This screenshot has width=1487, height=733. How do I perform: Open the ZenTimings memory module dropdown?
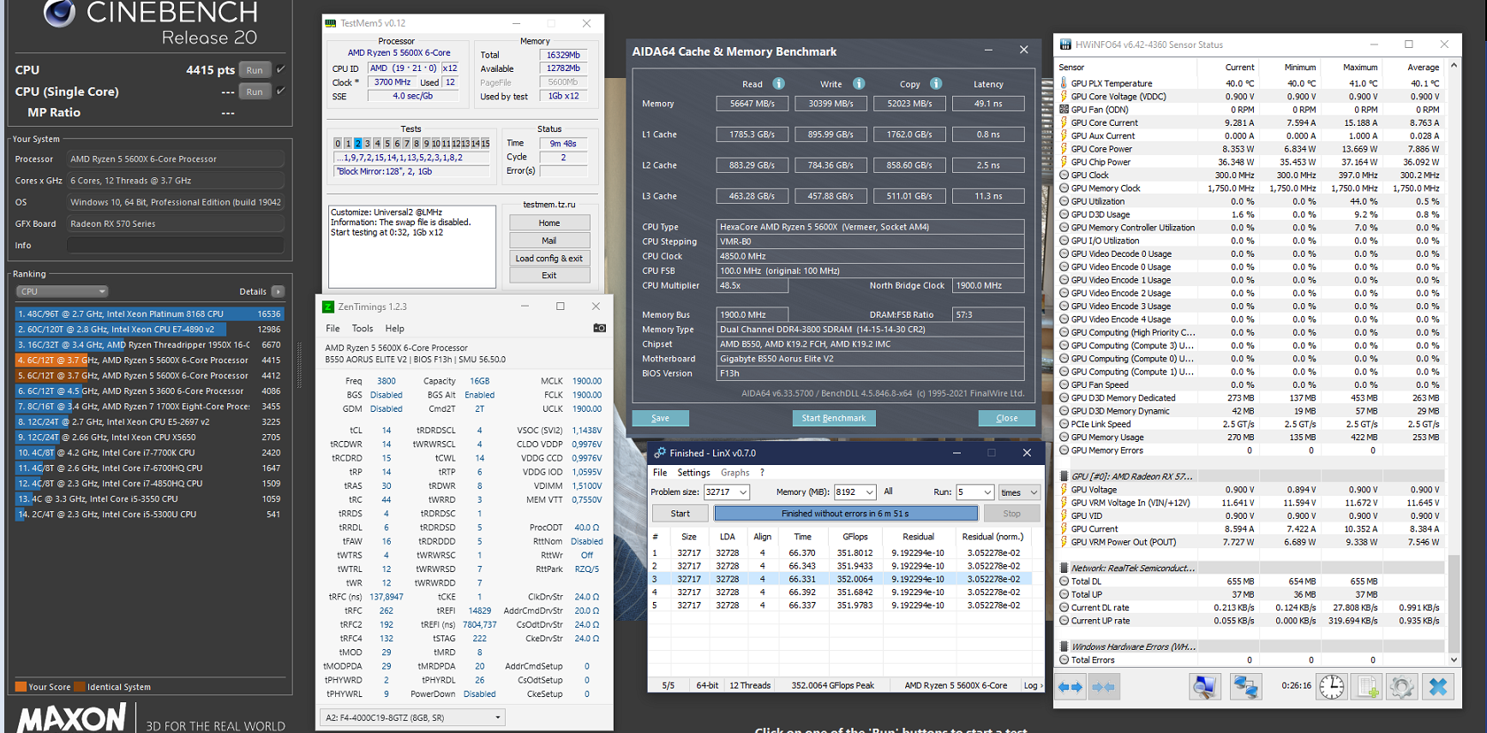pyautogui.click(x=412, y=718)
